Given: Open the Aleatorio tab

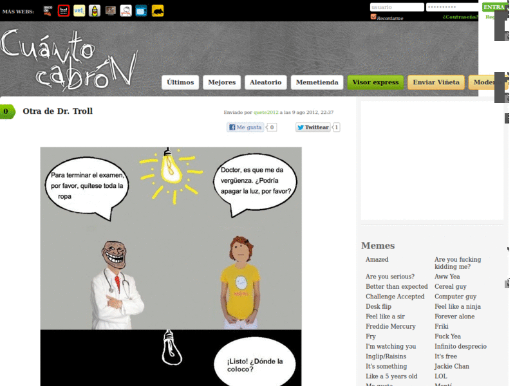Looking at the screenshot, I should coord(265,82).
